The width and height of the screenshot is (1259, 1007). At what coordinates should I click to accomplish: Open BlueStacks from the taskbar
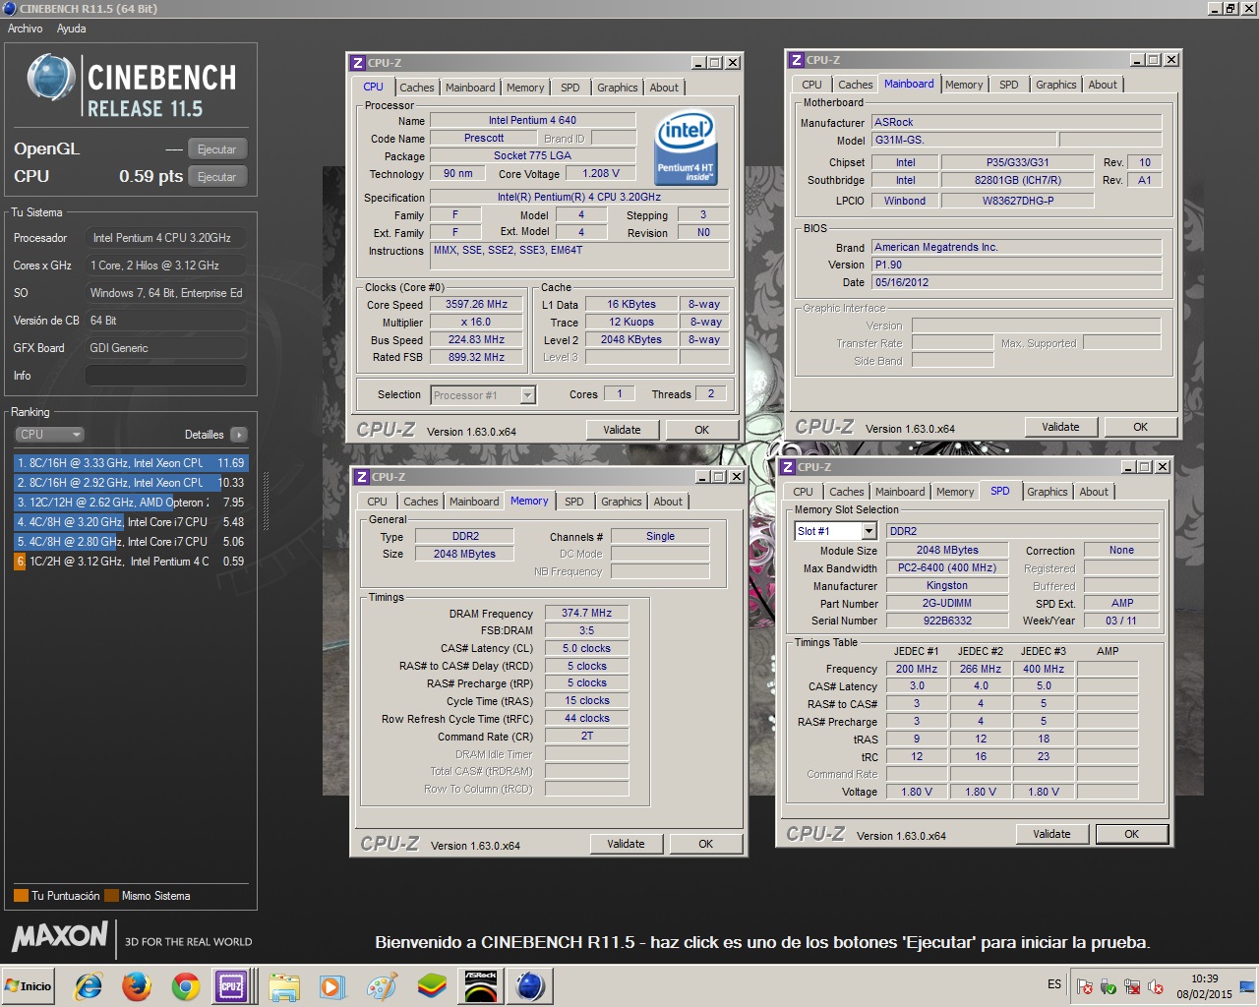tap(432, 985)
